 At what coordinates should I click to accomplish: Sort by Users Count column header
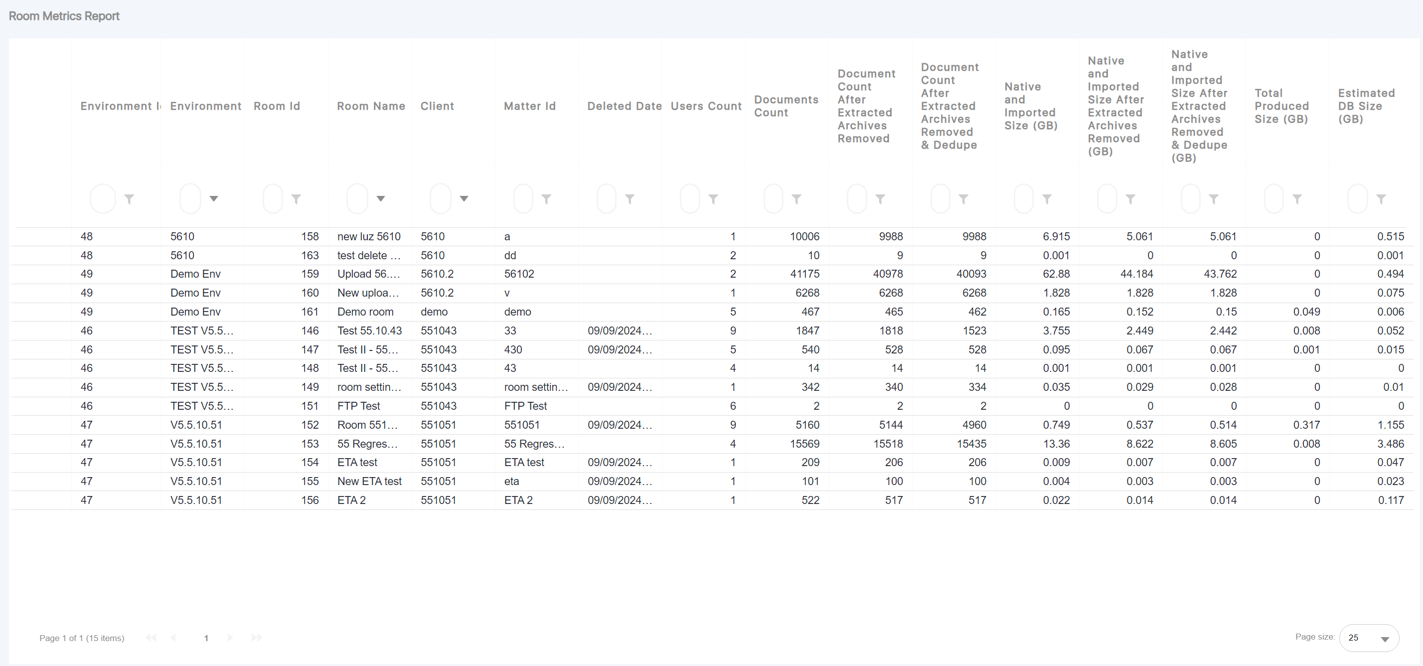pyautogui.click(x=705, y=106)
